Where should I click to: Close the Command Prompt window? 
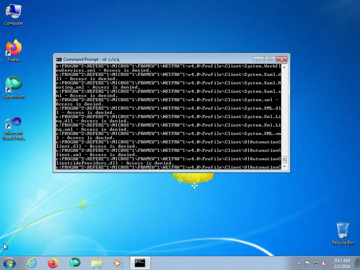282,59
